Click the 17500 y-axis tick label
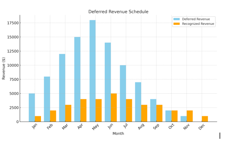This screenshot has width=230, height=142. click(13, 23)
